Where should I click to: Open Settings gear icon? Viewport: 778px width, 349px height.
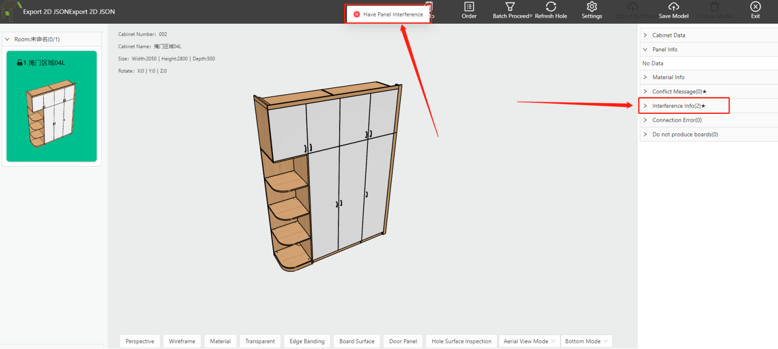[x=592, y=7]
